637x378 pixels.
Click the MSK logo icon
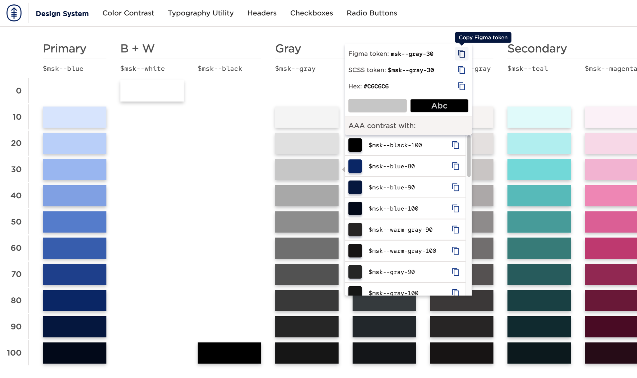pos(14,13)
